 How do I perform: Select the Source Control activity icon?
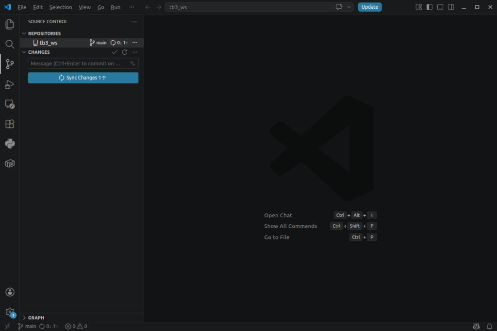tap(10, 64)
